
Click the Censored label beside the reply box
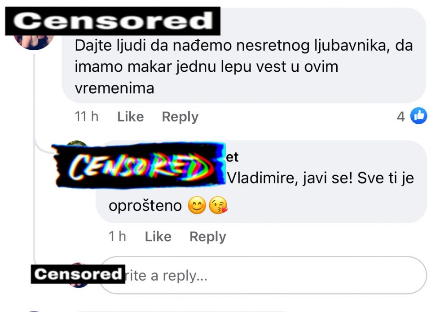(x=78, y=274)
